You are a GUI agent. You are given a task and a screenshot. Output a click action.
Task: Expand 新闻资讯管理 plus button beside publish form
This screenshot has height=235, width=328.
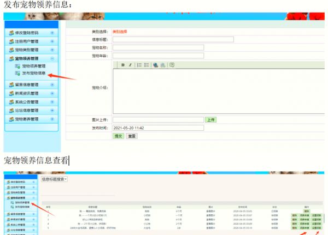[x=52, y=93]
